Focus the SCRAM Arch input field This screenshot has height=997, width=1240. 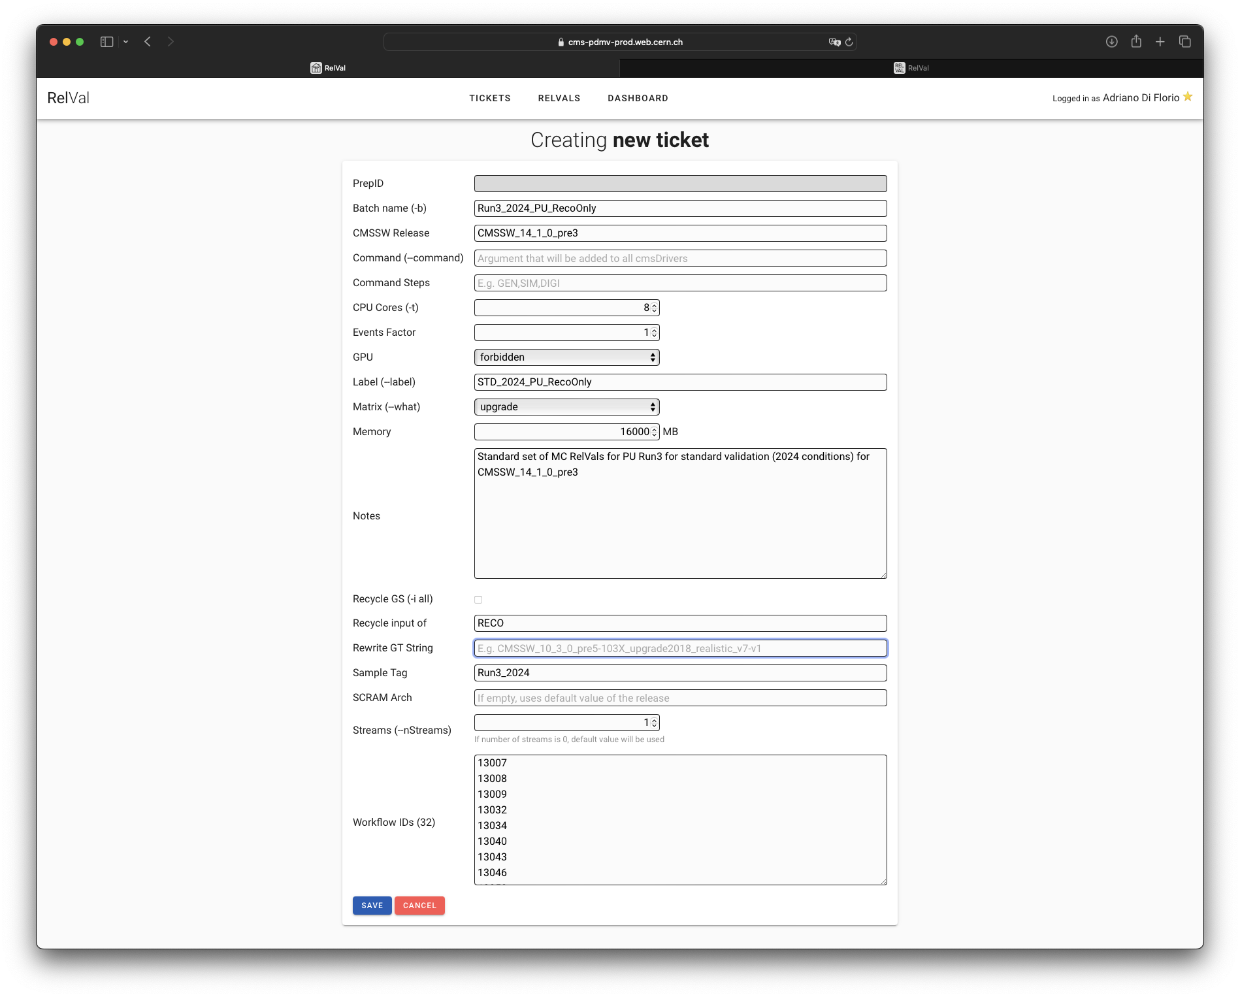tap(680, 698)
